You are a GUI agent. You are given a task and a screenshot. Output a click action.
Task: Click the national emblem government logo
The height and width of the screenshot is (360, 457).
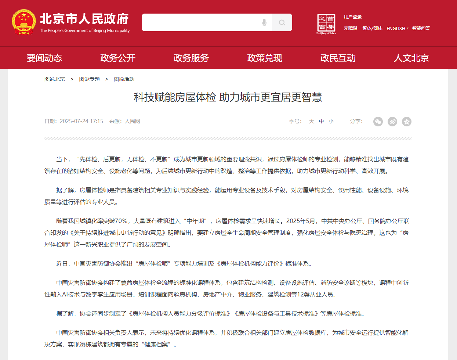[23, 22]
